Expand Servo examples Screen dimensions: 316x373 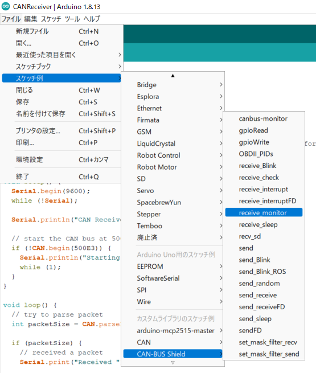(x=173, y=191)
